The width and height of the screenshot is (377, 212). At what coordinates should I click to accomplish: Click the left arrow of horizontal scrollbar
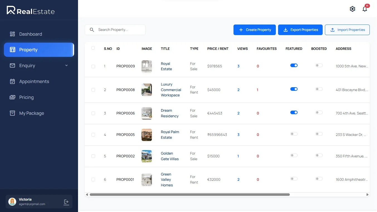click(87, 195)
